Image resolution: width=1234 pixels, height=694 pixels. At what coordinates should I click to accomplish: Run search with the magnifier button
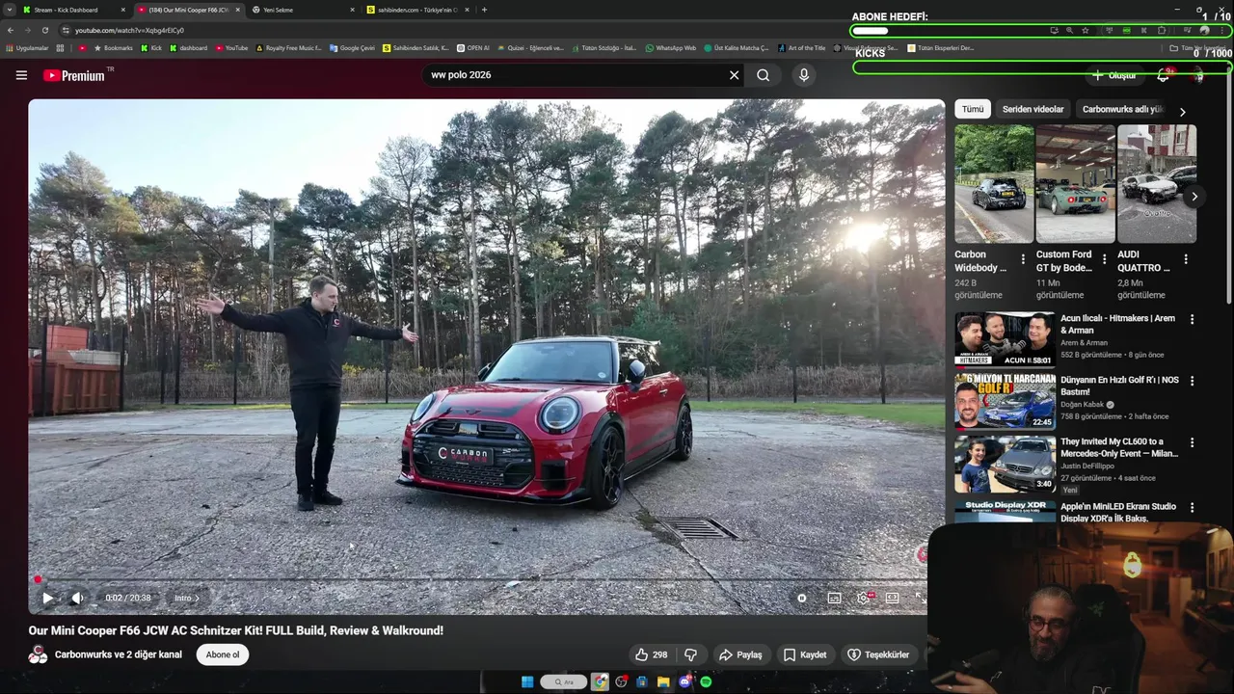pyautogui.click(x=763, y=75)
